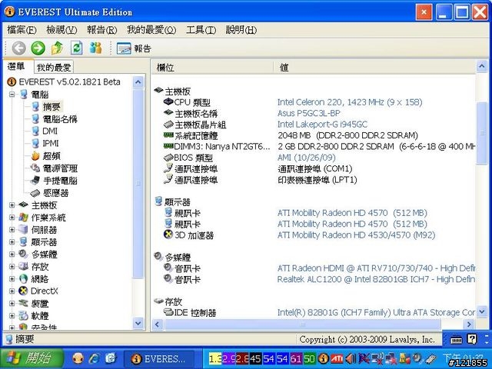This screenshot has height=369, width=492.
Task: Select 手提電腦 in the tree
Action: click(60, 181)
